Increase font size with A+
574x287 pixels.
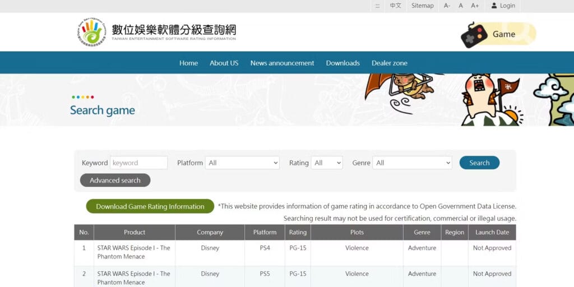(x=475, y=6)
